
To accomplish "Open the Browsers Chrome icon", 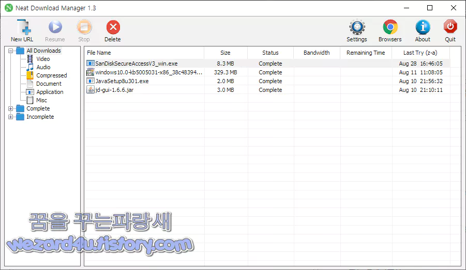I will click(390, 27).
